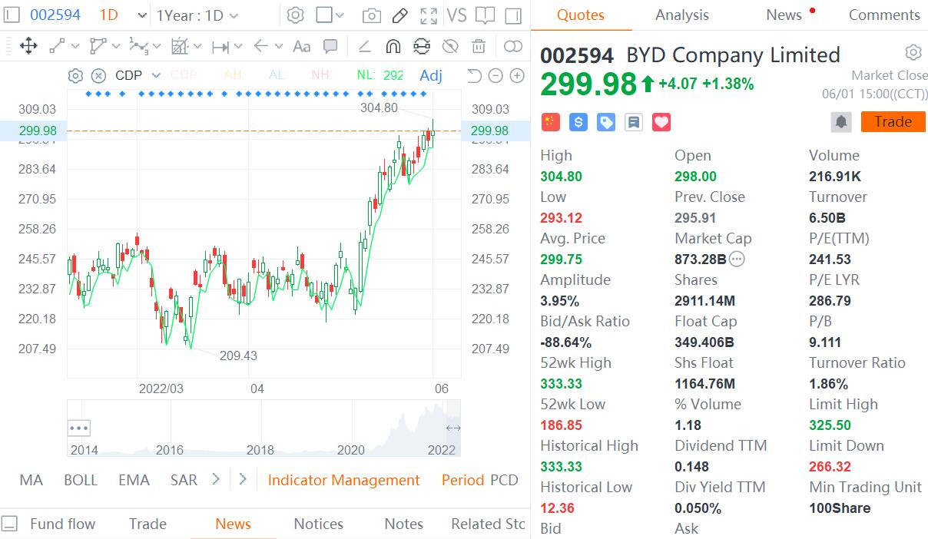Click the price alert bell icon

(841, 122)
